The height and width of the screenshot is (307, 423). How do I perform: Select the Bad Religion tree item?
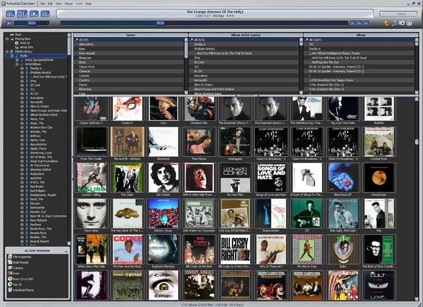coord(38,191)
